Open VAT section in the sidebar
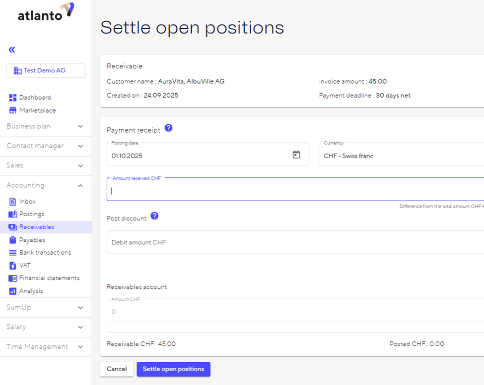The width and height of the screenshot is (484, 385). point(25,266)
